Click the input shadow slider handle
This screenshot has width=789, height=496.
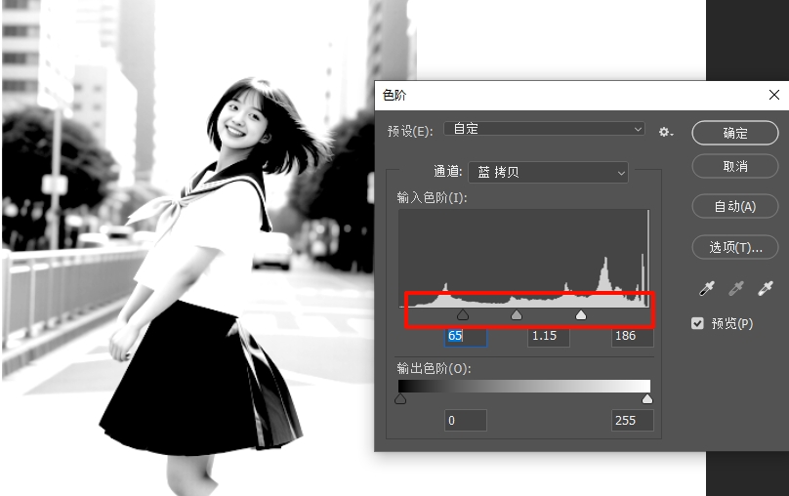click(x=463, y=315)
